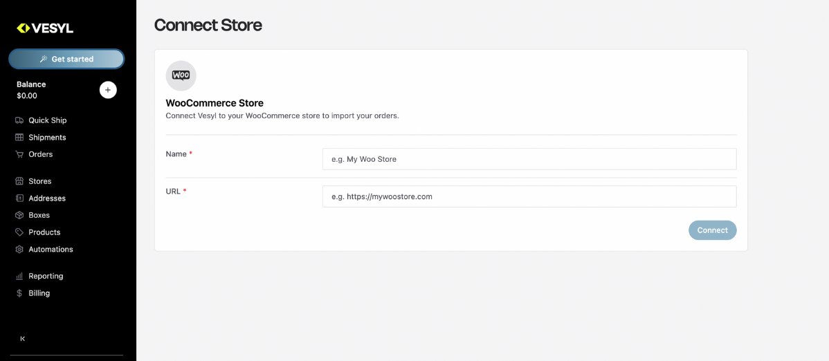
Task: Open Quick Ship in sidebar
Action: (48, 120)
